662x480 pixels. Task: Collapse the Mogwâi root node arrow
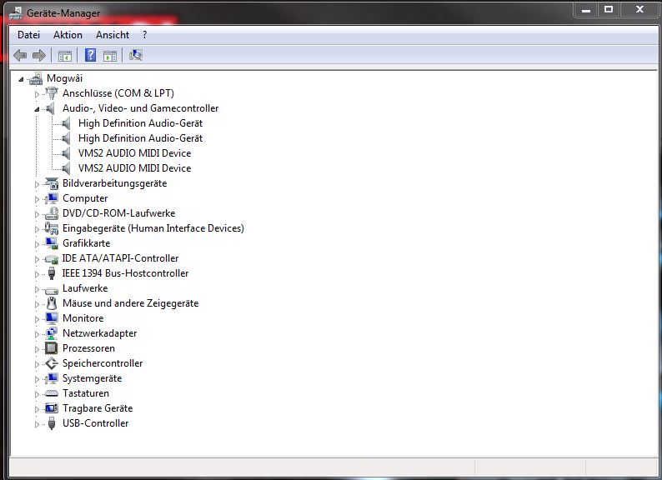[21, 79]
